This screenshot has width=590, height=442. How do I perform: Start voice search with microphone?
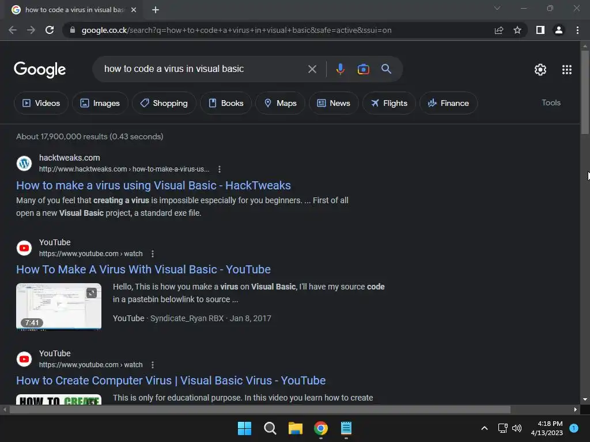pos(340,69)
